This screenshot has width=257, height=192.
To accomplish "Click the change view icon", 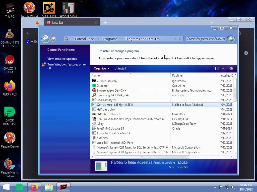I will 217,68.
